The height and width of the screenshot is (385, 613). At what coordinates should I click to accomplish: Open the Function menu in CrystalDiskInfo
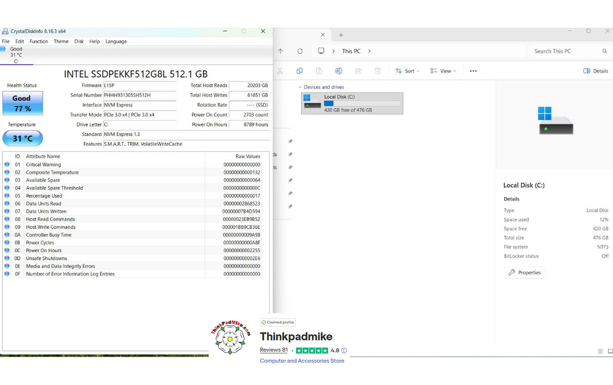[x=39, y=42]
